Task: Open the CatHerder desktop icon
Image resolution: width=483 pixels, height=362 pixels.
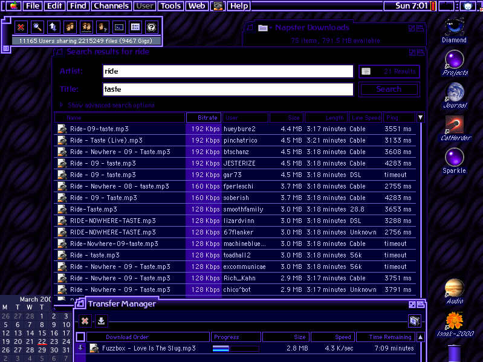Action: click(454, 125)
